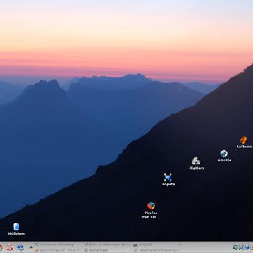Image resolution: width=253 pixels, height=253 pixels.
Task: Click the blue arrow icon in system tray
Action: point(247,247)
